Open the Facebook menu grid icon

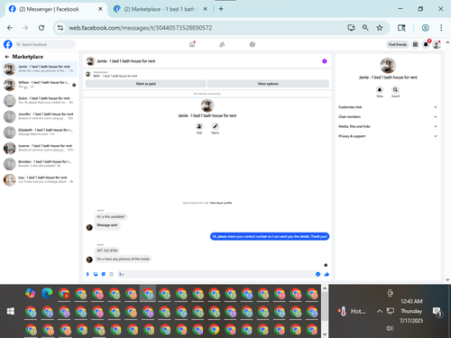(415, 44)
